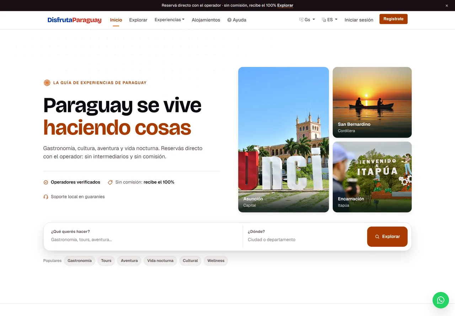Open the Encarnación Itapúa destination card
Viewport: 455px width, 316px height.
372,177
